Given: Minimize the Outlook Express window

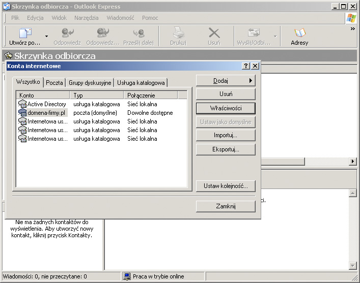Looking at the screenshot, I should 335,7.
